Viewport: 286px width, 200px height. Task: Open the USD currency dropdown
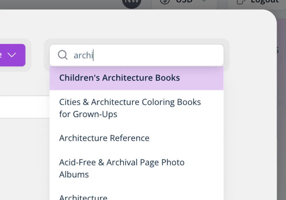coord(183,2)
